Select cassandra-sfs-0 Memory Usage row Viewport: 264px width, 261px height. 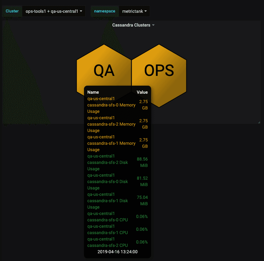pos(118,105)
